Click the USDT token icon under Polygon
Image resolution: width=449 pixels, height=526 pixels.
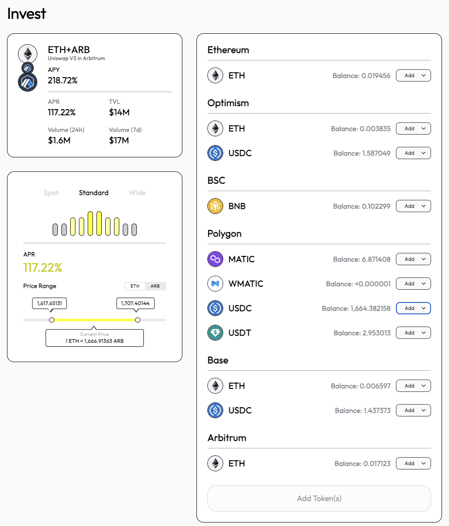215,333
